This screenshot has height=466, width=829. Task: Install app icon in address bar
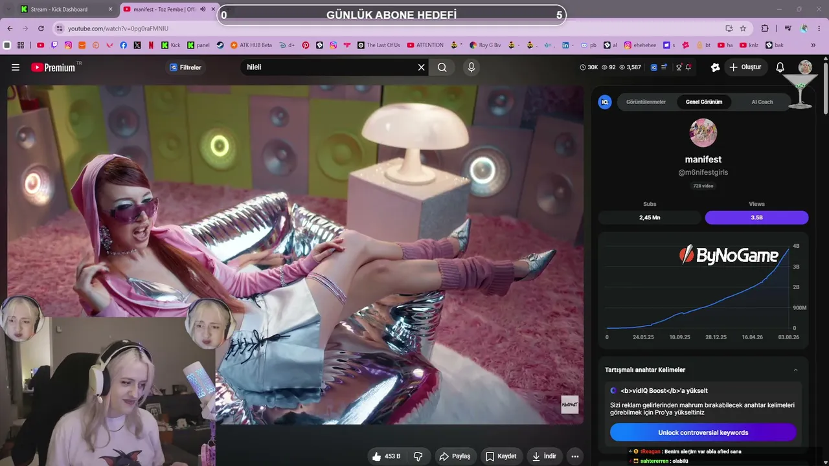tap(729, 28)
